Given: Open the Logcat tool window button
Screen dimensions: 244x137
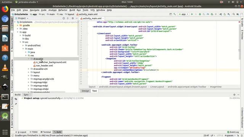Looking at the screenshot, I should [x=21, y=132].
